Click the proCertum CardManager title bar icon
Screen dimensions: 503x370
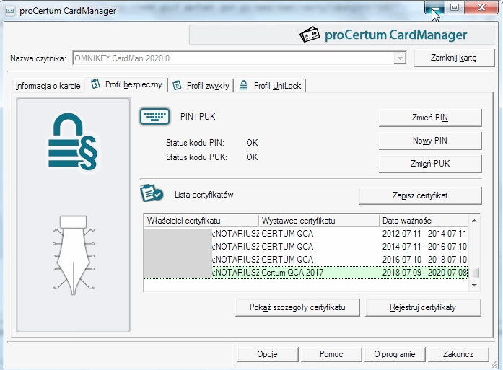point(10,11)
